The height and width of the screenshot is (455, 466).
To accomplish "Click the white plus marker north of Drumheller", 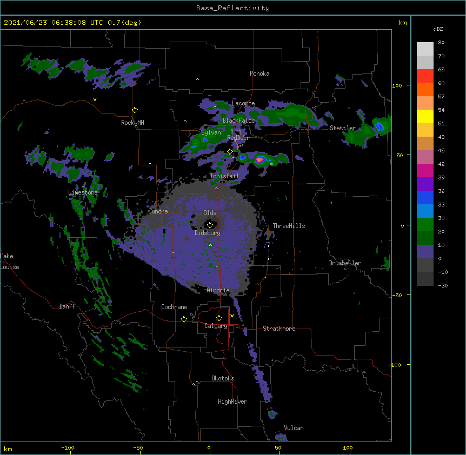I will click(331, 203).
